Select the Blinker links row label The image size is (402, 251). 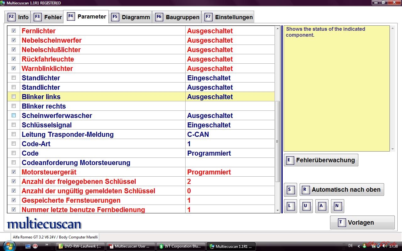coord(41,97)
